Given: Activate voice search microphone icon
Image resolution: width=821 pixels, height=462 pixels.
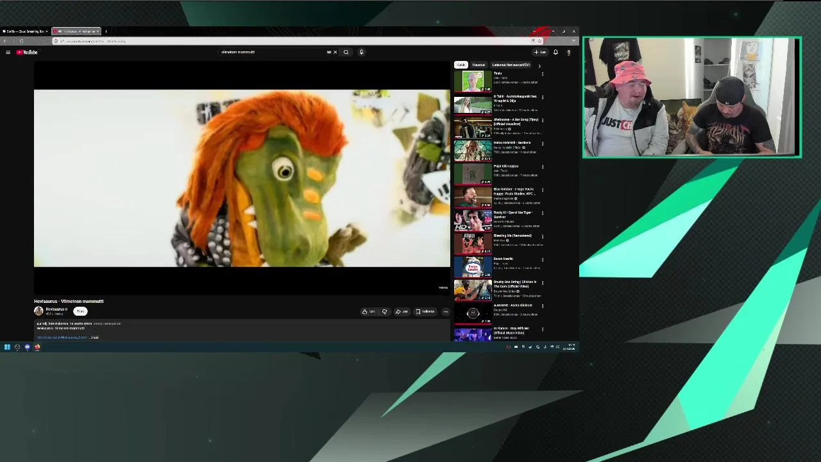Looking at the screenshot, I should [361, 52].
